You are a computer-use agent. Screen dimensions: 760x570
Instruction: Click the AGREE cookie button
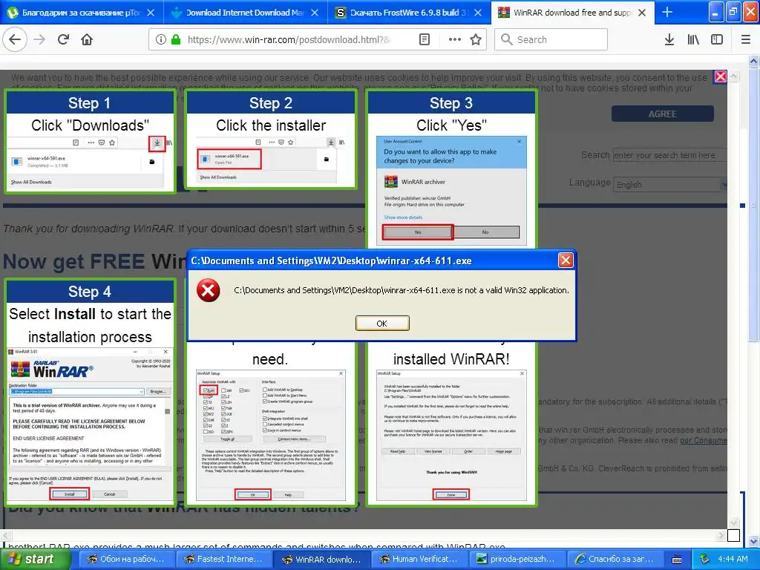tap(663, 114)
